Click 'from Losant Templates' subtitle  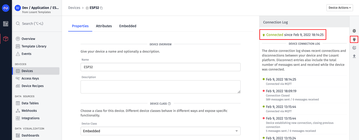(x=36, y=12)
